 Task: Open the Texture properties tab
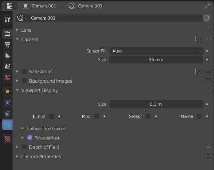tap(7, 139)
